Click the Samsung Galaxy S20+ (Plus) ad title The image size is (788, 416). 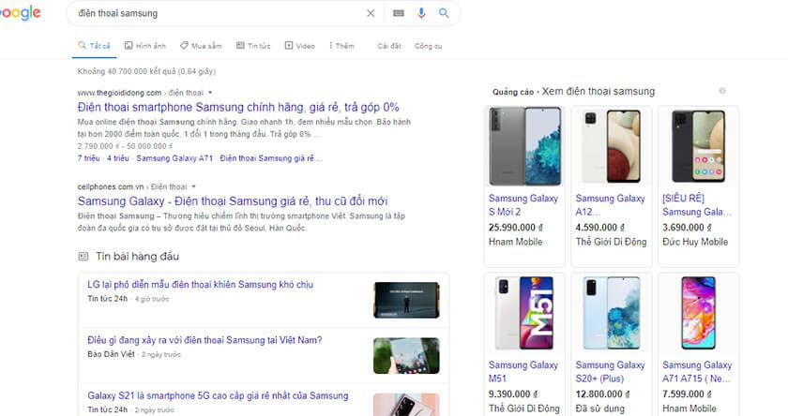pyautogui.click(x=610, y=372)
